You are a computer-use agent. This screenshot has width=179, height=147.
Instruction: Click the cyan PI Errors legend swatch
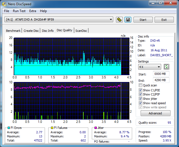(x=9, y=128)
